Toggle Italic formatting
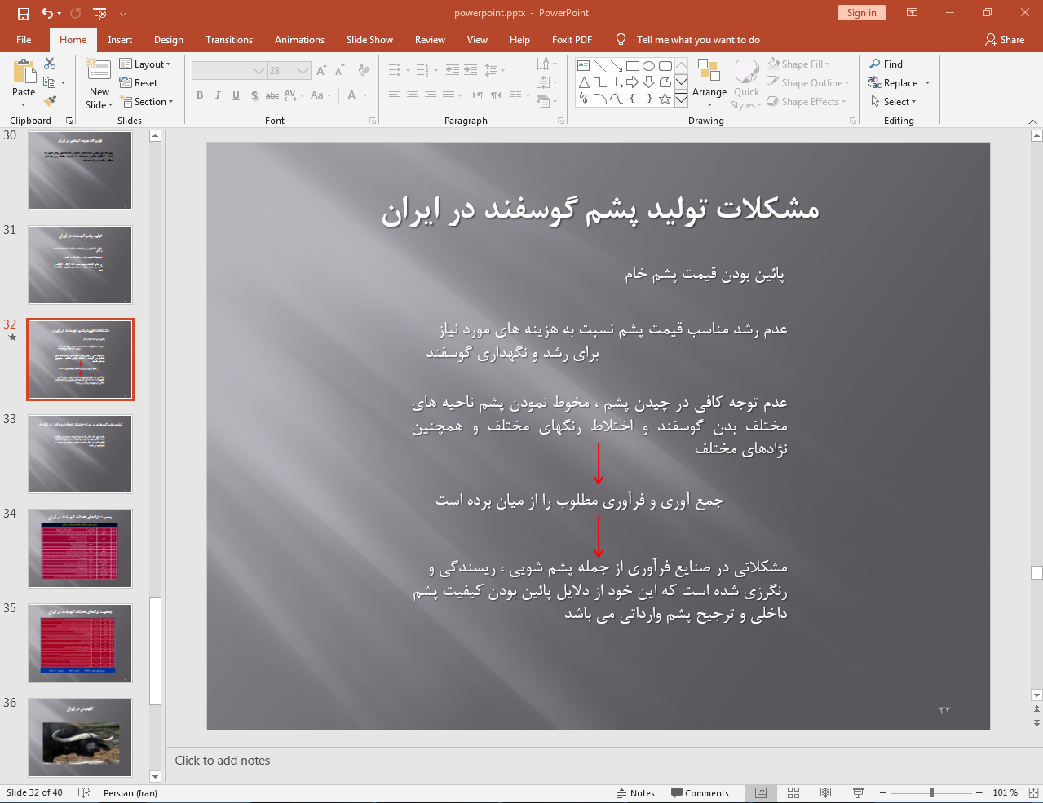1043x803 pixels. [x=218, y=95]
